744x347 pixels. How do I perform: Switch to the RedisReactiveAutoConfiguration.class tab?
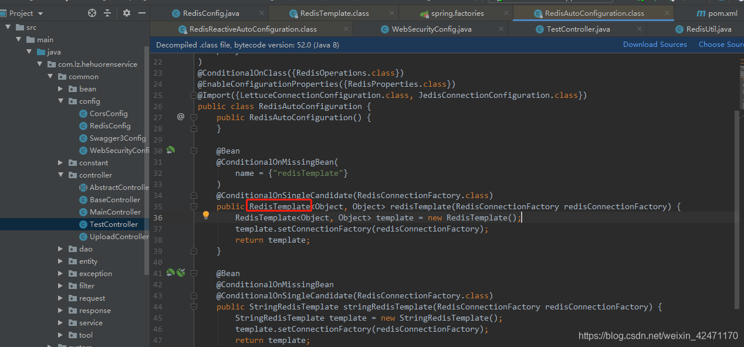point(252,29)
